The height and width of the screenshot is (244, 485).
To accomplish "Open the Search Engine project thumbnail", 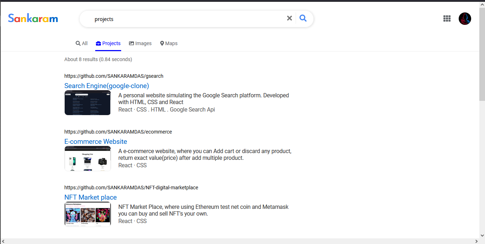I will pyautogui.click(x=87, y=102).
